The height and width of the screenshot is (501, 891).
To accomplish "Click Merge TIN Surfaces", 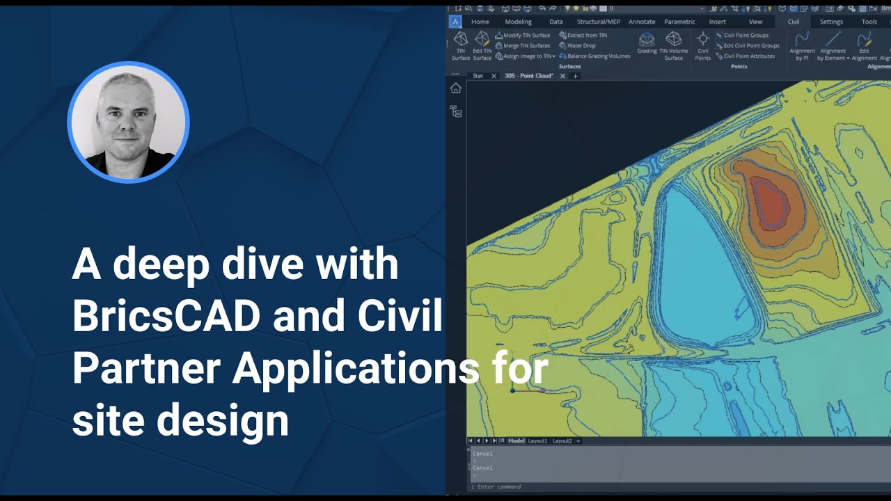I will [x=522, y=45].
